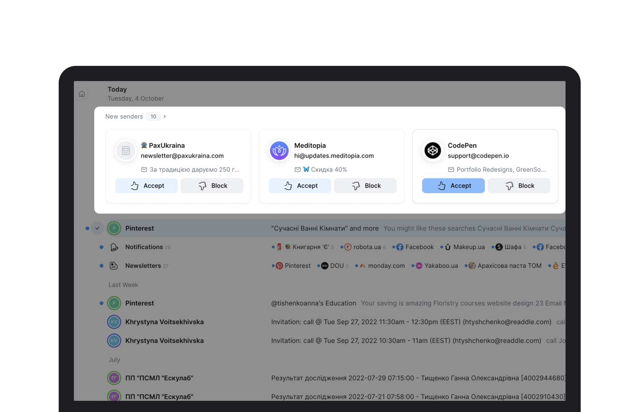This screenshot has height=412, width=639.
Task: Open Pinterest email 'Сучасні Ванні Кімнати and more'
Action: point(325,228)
